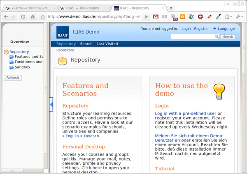Open the Language dropdown
This screenshot has width=247, height=174.
224,29
